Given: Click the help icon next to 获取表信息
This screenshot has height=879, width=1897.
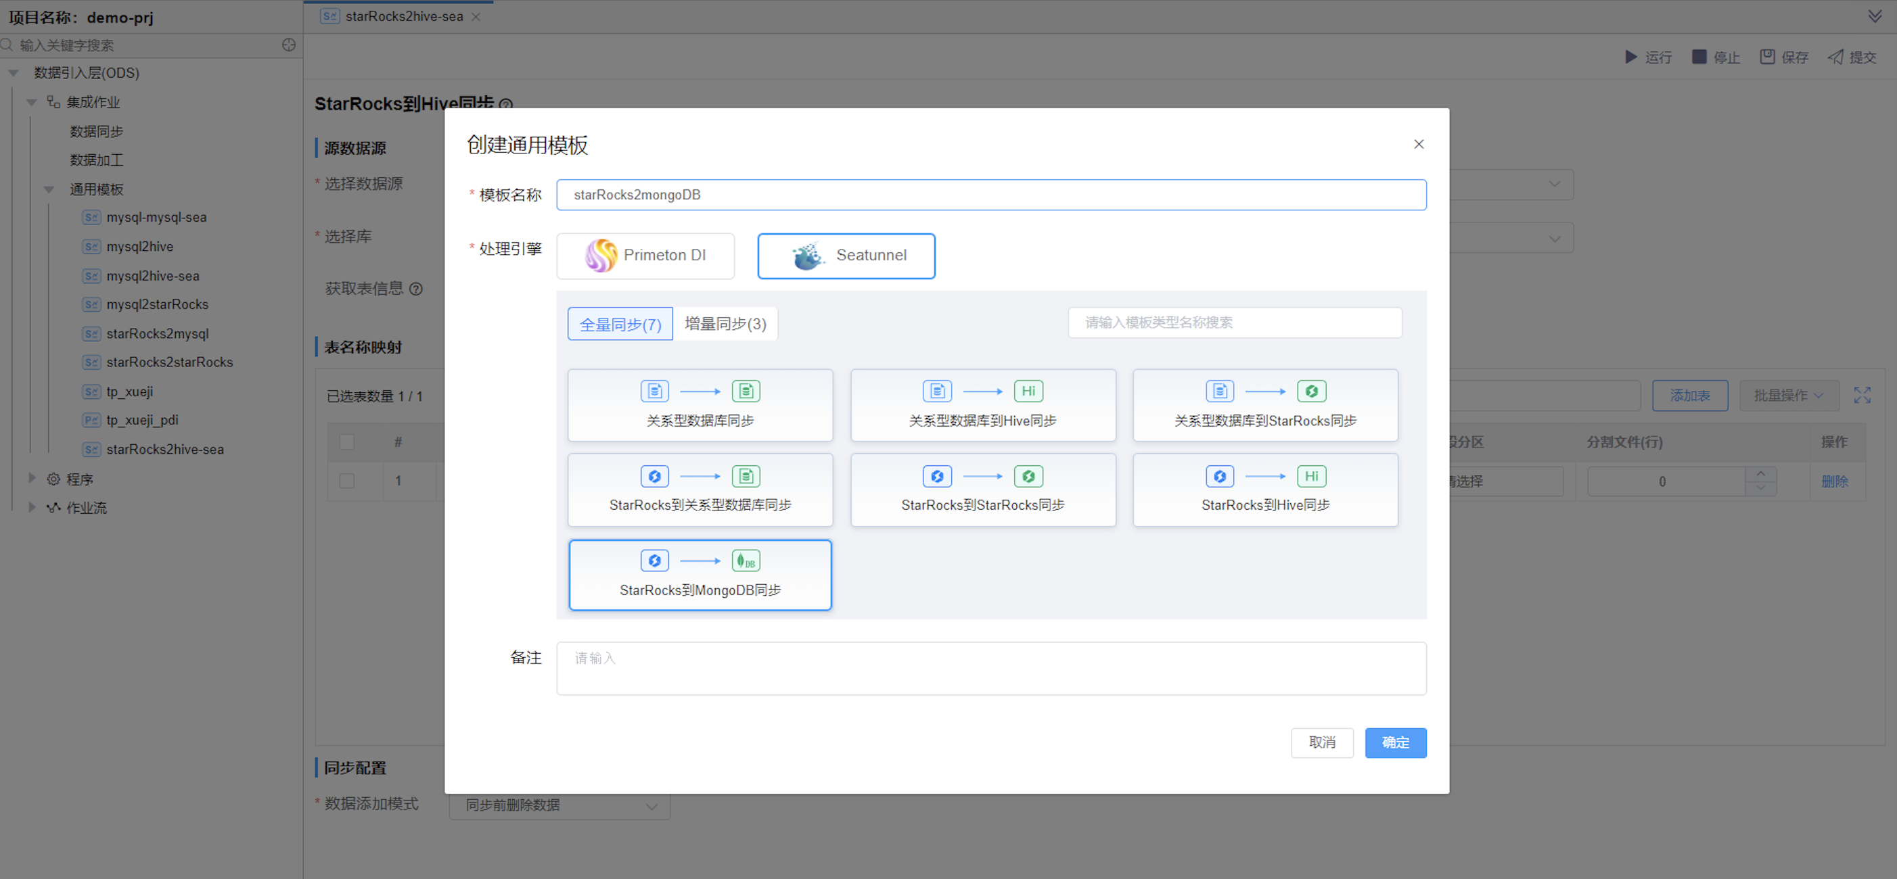Looking at the screenshot, I should pyautogui.click(x=416, y=289).
